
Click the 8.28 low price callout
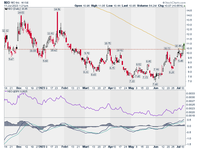click(172, 72)
